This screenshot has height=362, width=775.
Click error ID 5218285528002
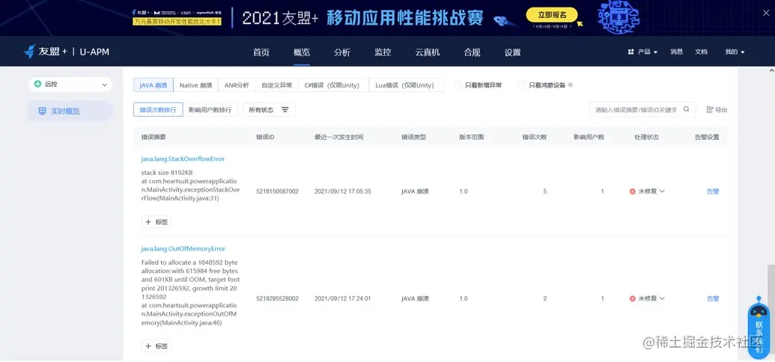coord(277,298)
